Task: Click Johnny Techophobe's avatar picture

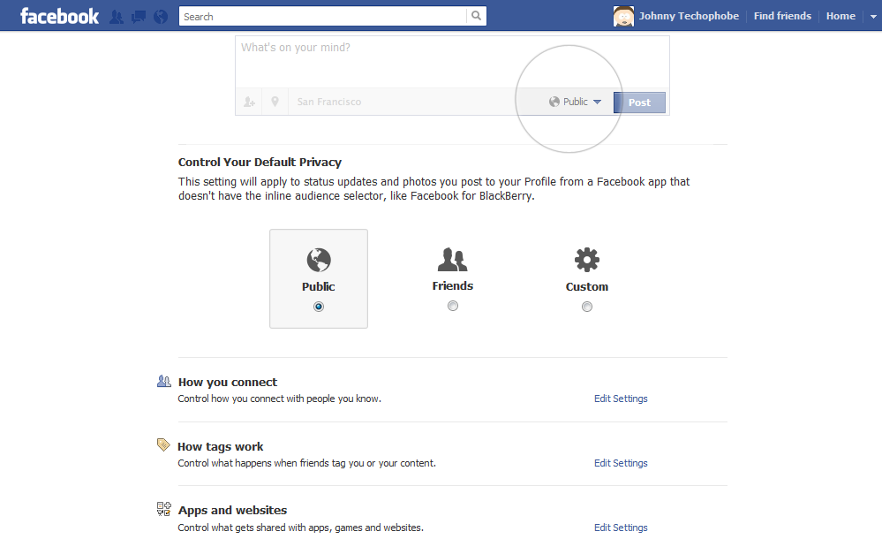Action: [623, 16]
